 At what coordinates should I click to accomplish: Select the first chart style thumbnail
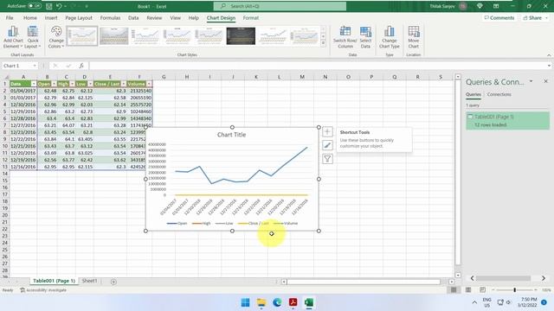[82, 35]
